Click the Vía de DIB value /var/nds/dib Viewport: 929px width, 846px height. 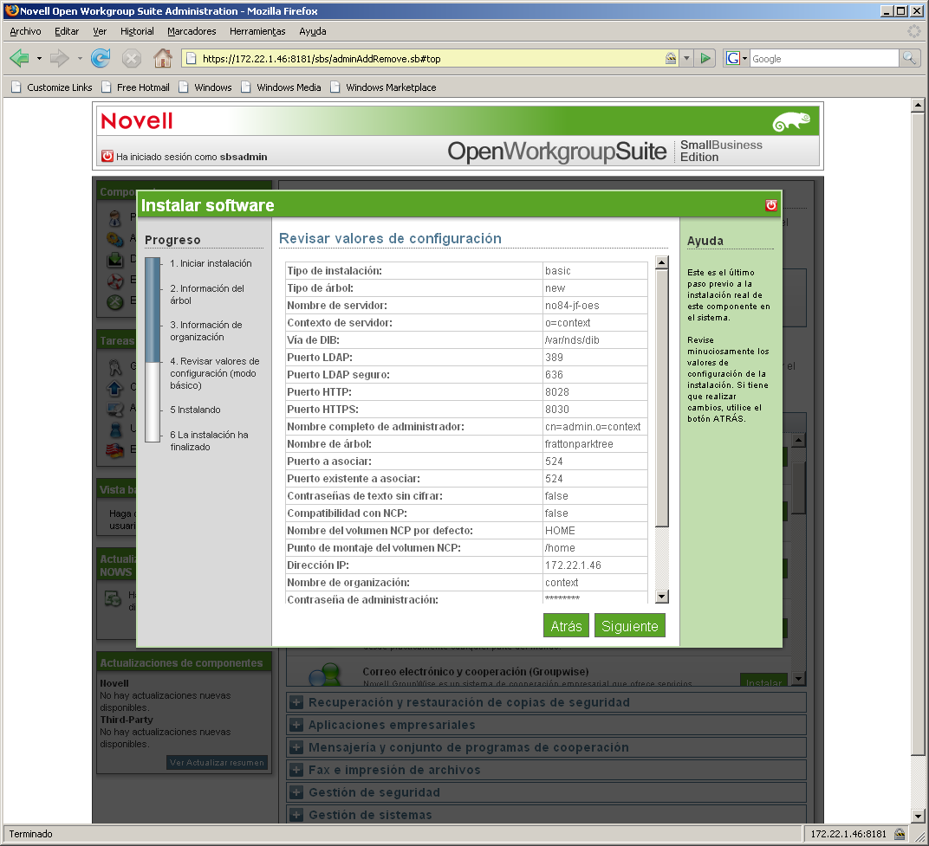tap(572, 339)
